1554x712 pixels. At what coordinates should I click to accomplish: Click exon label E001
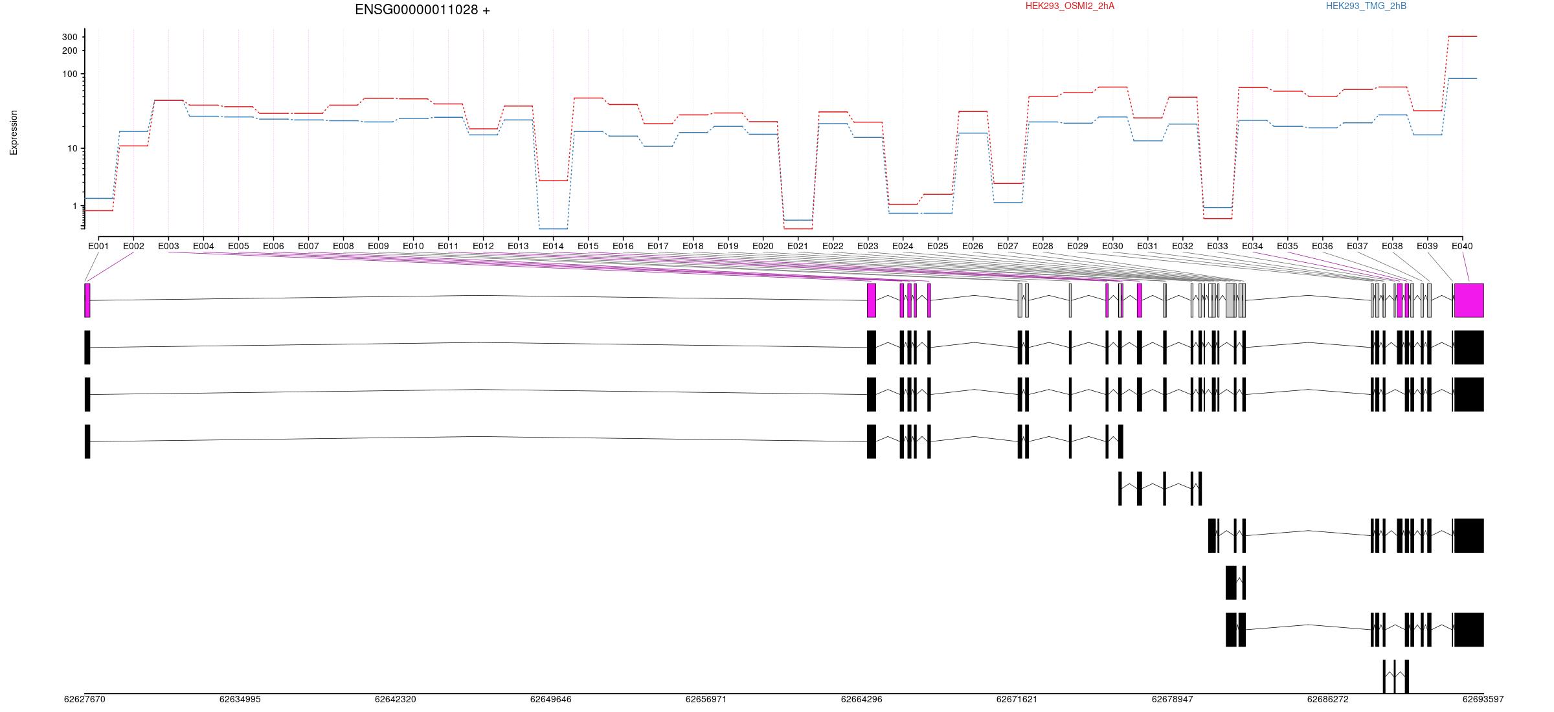pos(98,246)
